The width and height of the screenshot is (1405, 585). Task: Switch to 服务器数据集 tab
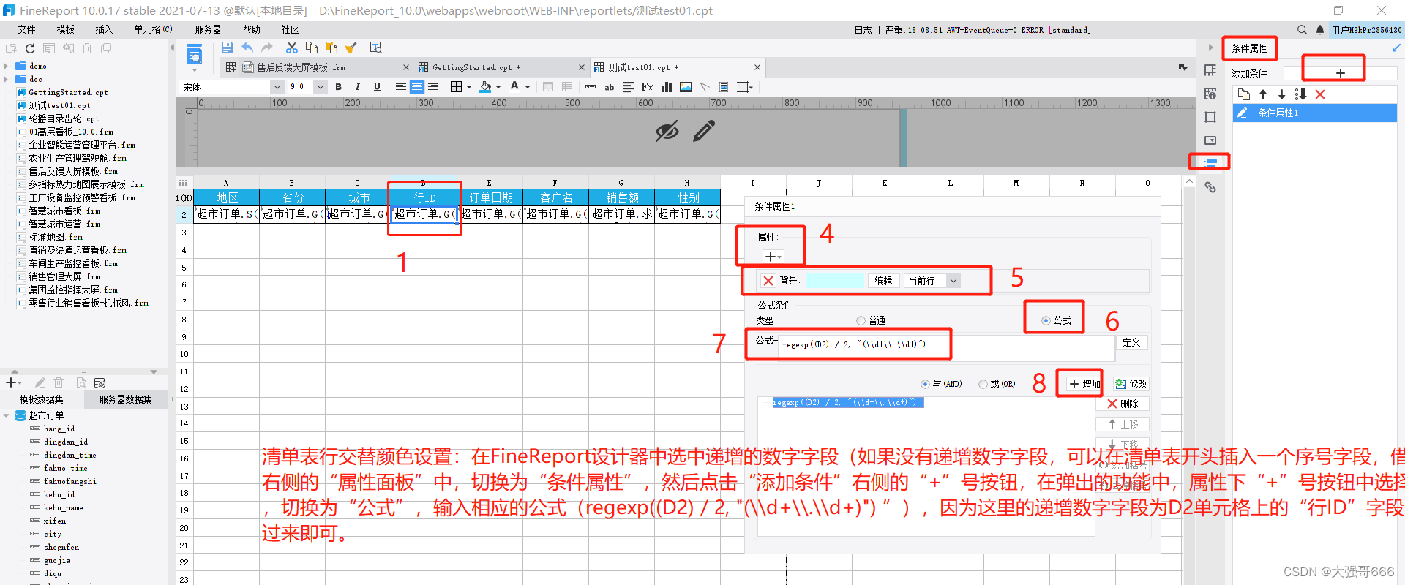125,399
